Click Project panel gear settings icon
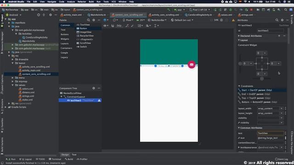This screenshot has height=165, width=294. [51, 15]
